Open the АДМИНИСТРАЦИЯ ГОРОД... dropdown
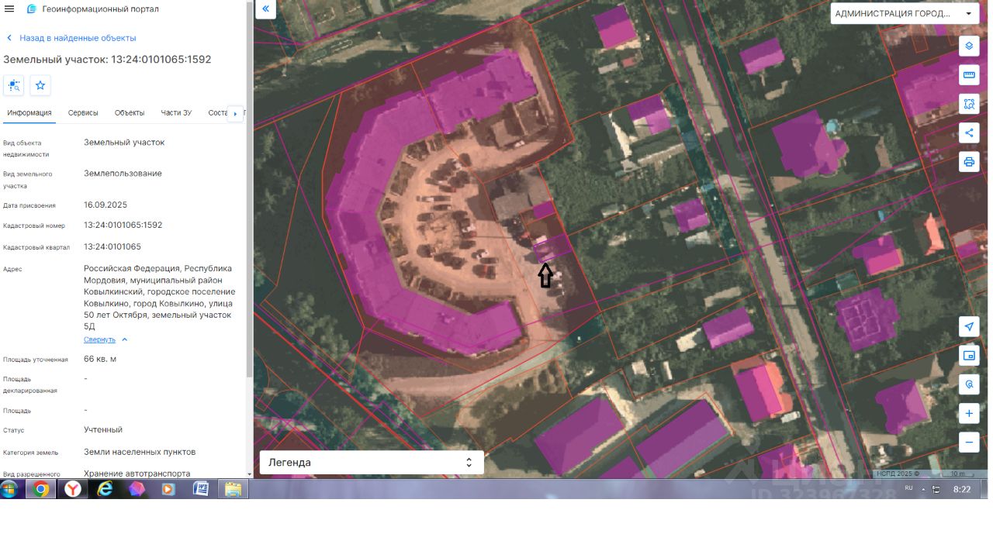Viewport: 993px width, 558px height. (x=905, y=14)
